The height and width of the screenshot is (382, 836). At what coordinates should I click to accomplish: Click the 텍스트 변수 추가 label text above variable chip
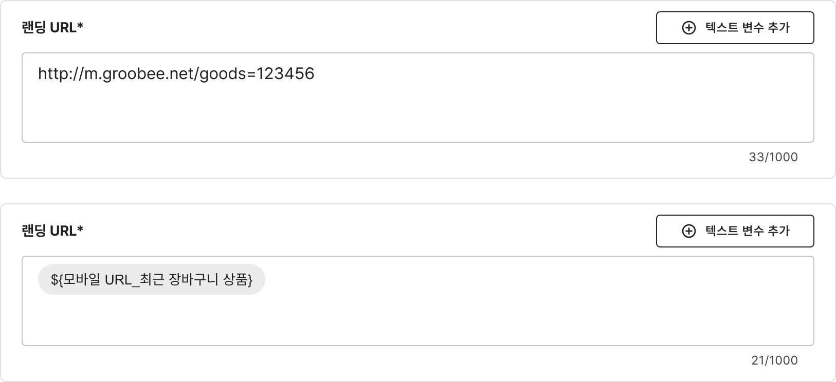(x=748, y=231)
